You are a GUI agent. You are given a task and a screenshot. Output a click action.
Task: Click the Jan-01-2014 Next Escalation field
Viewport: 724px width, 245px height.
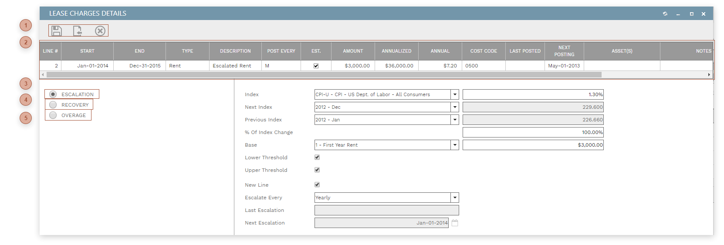tap(382, 223)
